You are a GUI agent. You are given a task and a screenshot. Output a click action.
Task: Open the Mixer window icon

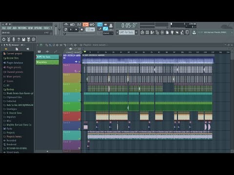pyautogui.click(x=162, y=33)
